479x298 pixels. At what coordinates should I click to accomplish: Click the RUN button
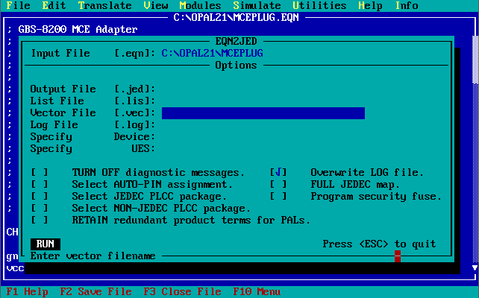click(x=46, y=244)
